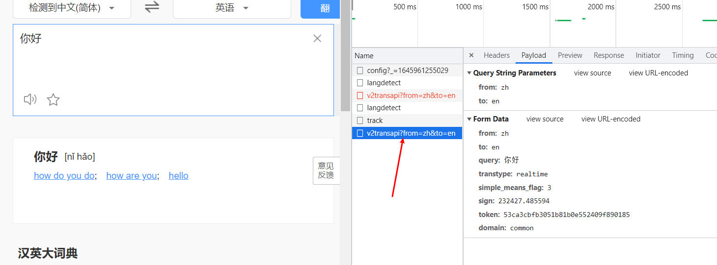
Task: Click the query value 你好 in Form Data
Action: 511,160
